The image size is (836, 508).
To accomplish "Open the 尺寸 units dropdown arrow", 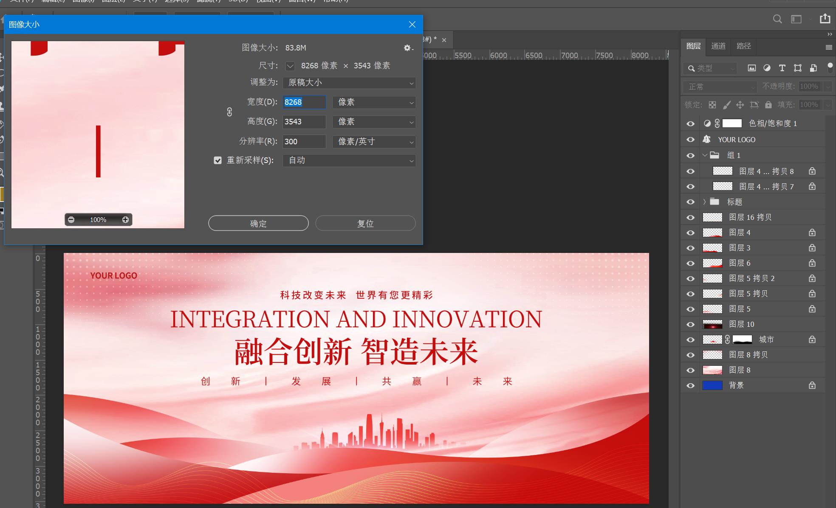I will pyautogui.click(x=290, y=66).
